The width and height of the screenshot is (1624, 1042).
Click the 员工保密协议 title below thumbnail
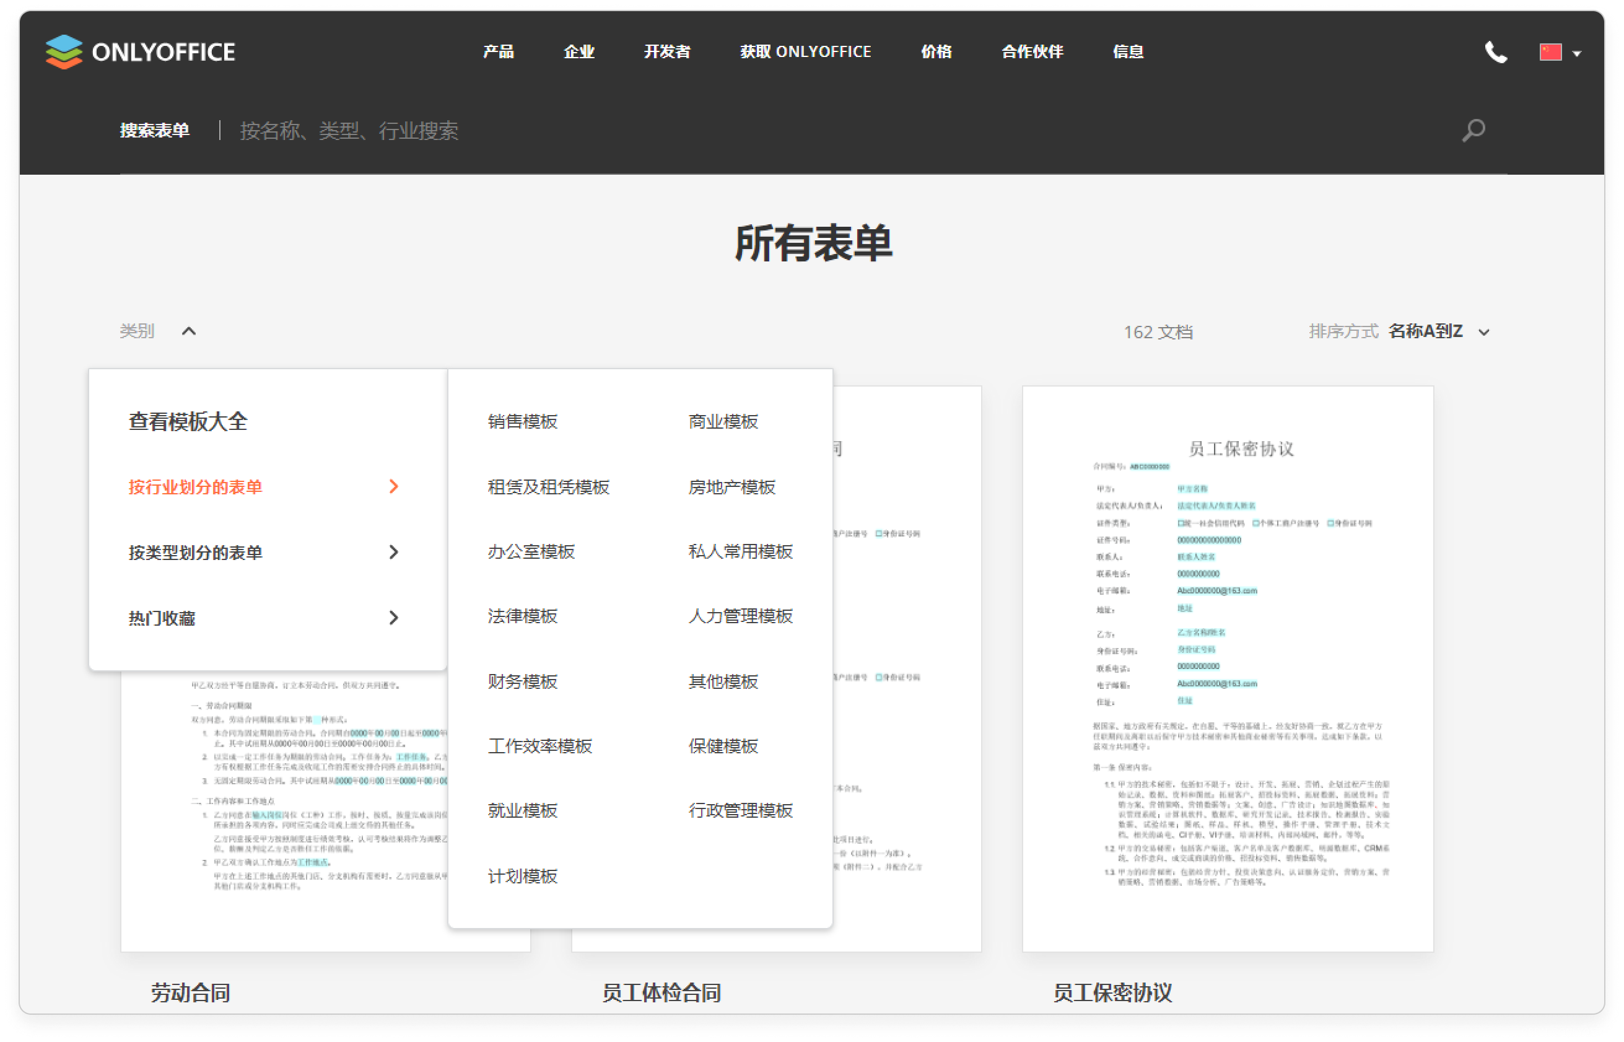point(1112,993)
